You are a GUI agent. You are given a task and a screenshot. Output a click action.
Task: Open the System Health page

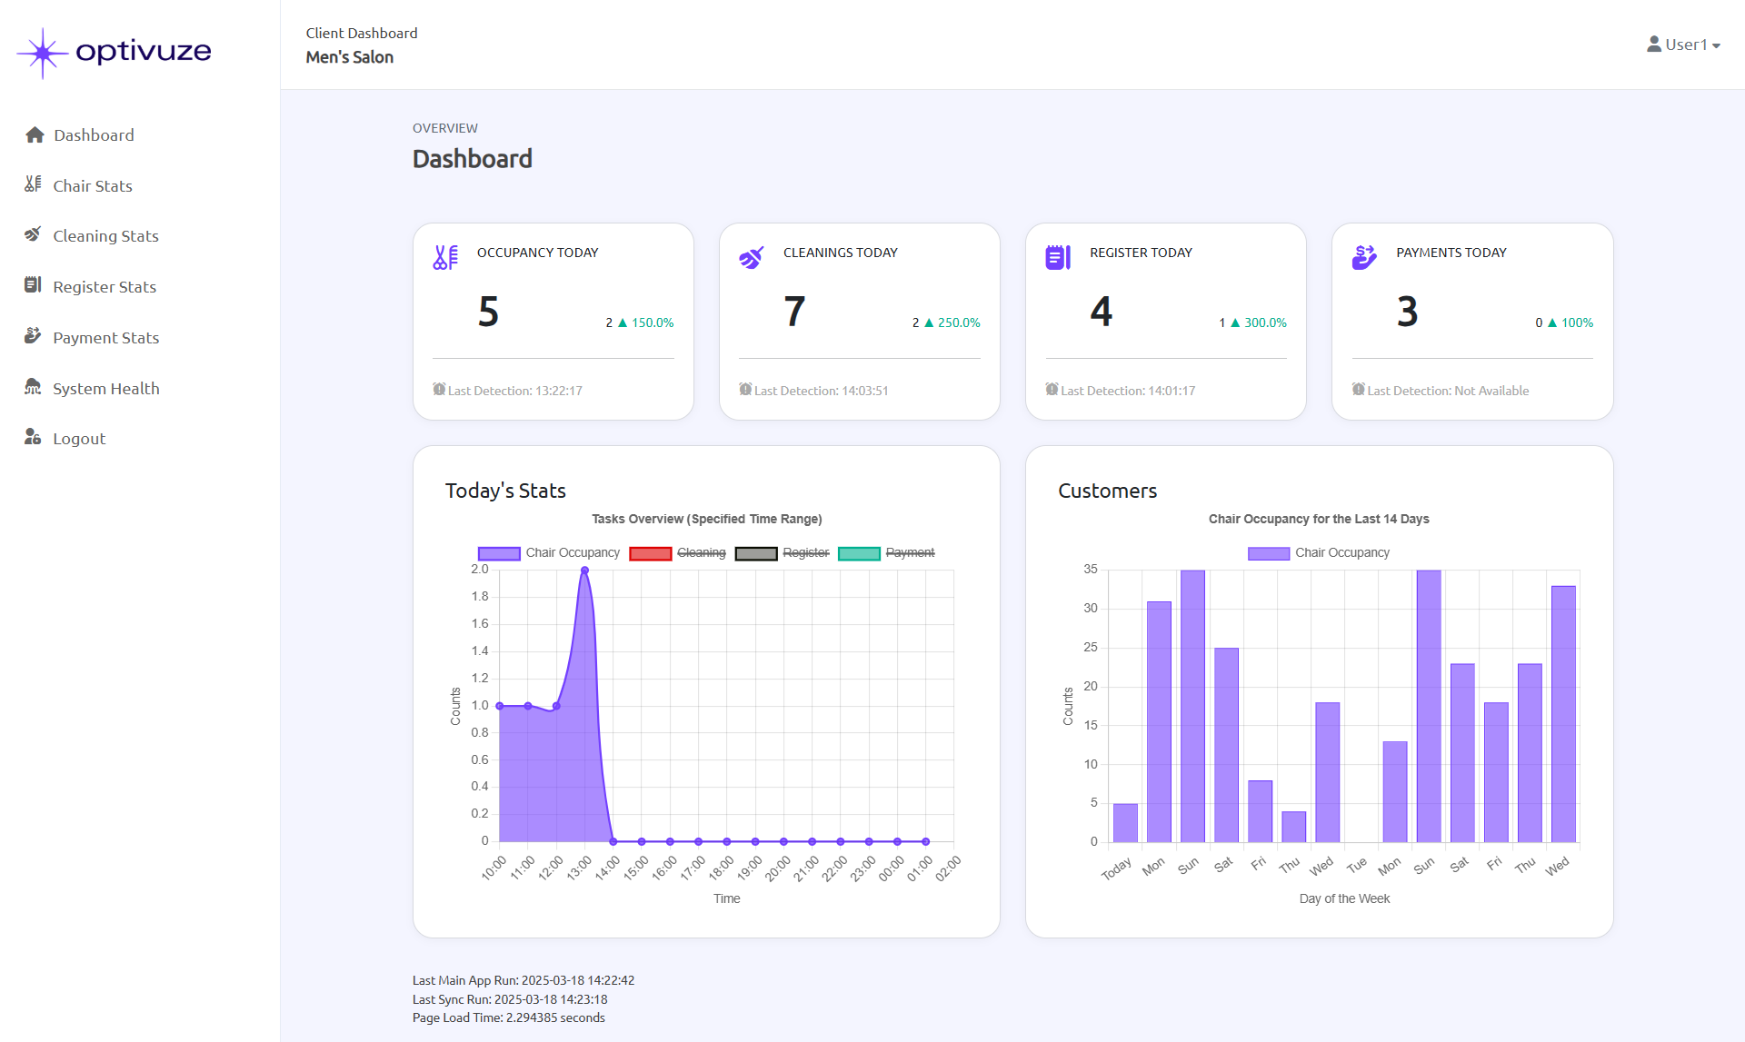pyautogui.click(x=105, y=389)
